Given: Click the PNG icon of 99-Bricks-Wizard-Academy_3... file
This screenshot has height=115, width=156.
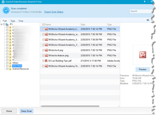Looking at the screenshot, I should [46, 45].
